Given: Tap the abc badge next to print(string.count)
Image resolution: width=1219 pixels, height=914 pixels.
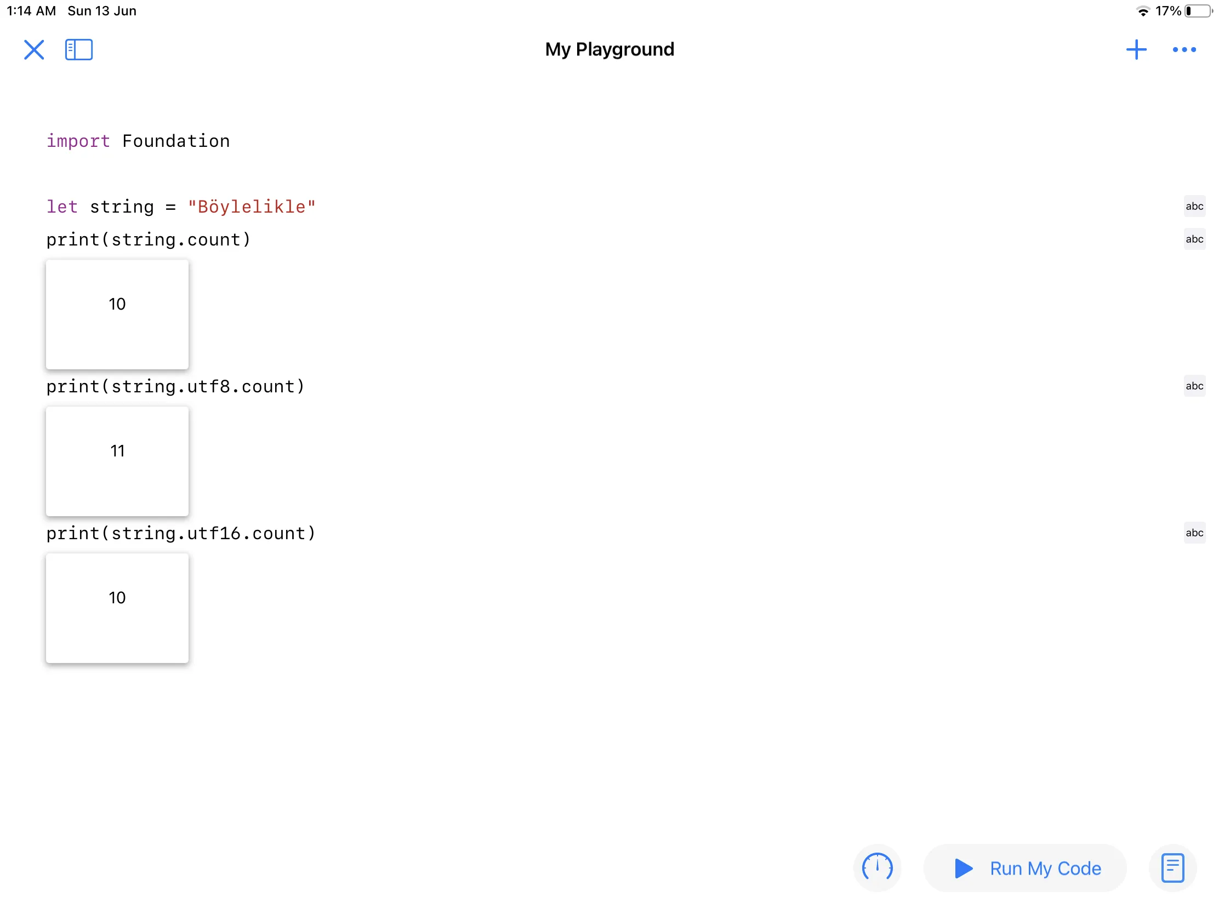Looking at the screenshot, I should 1194,239.
